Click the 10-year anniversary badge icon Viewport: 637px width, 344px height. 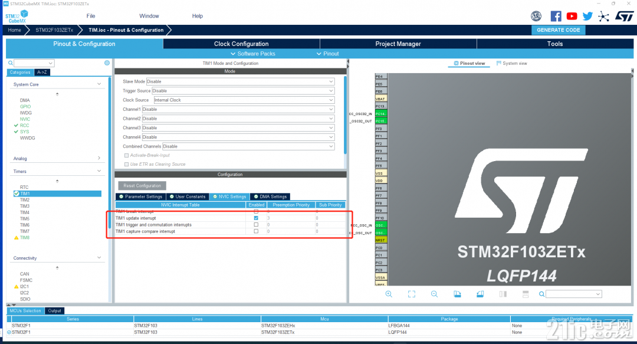(x=536, y=17)
